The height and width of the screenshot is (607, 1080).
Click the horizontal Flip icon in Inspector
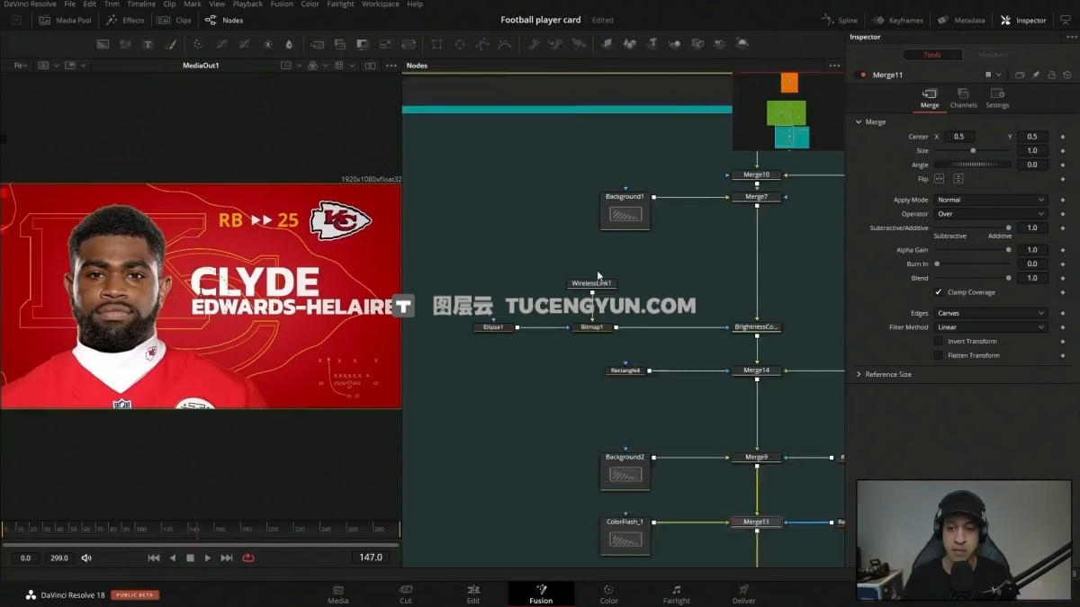[x=940, y=179]
